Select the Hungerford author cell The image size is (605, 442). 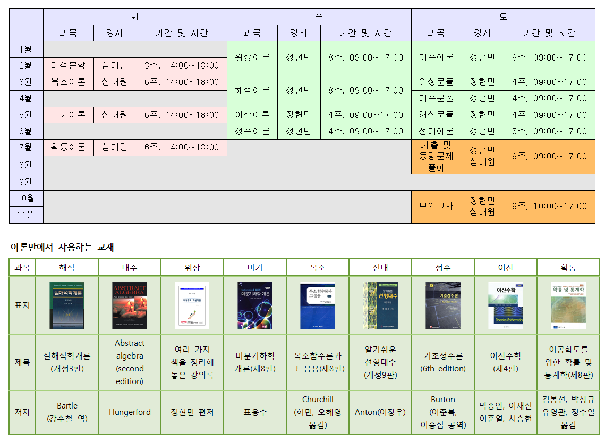[130, 412]
